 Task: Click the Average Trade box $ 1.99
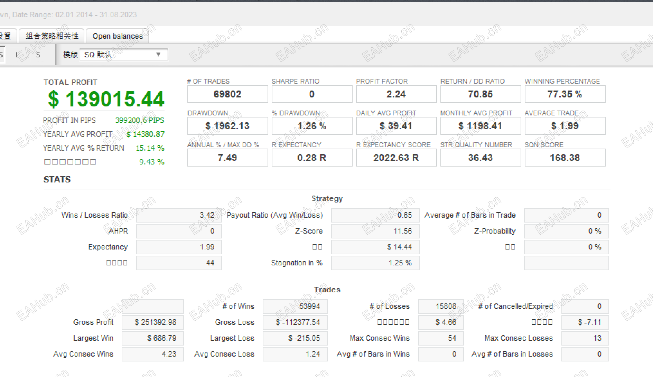click(x=565, y=126)
